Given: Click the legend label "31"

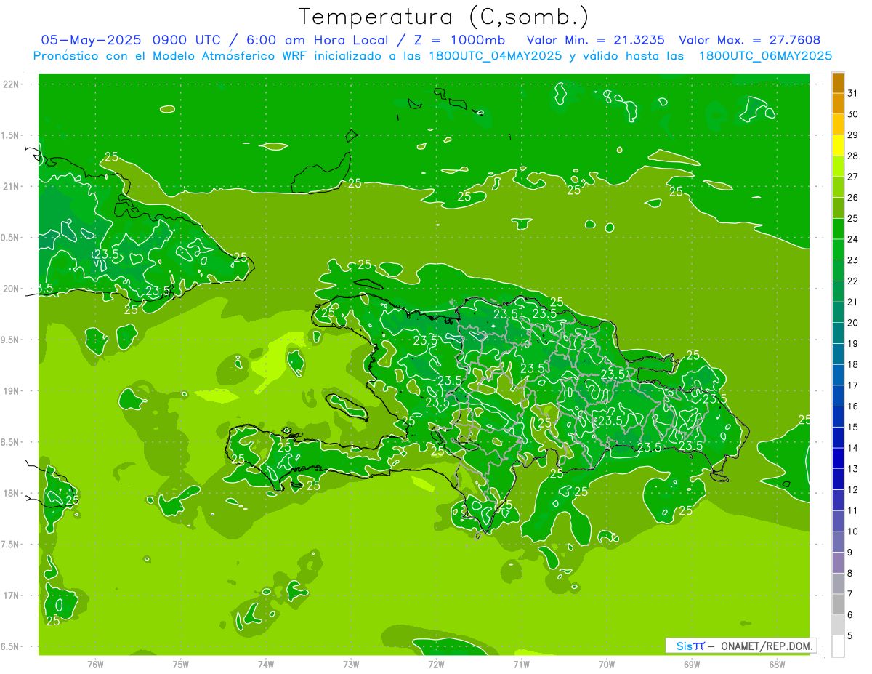Looking at the screenshot, I should coord(852,93).
